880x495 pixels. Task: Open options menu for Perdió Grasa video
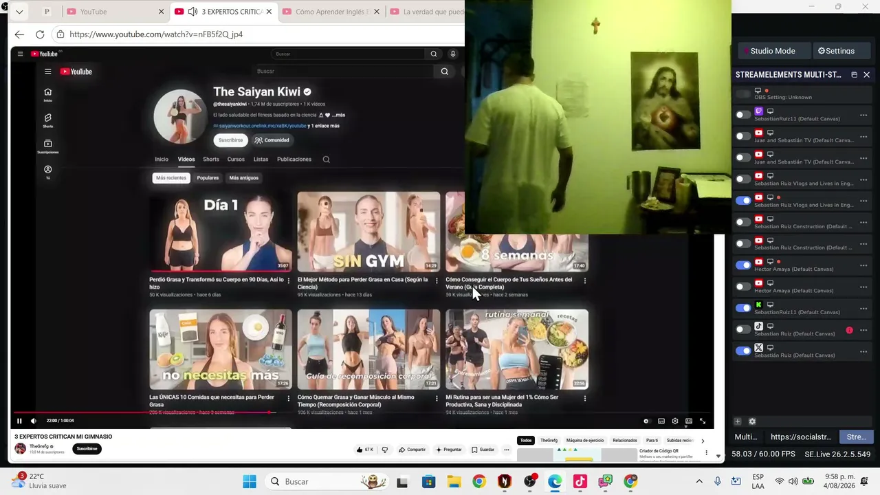click(x=289, y=280)
